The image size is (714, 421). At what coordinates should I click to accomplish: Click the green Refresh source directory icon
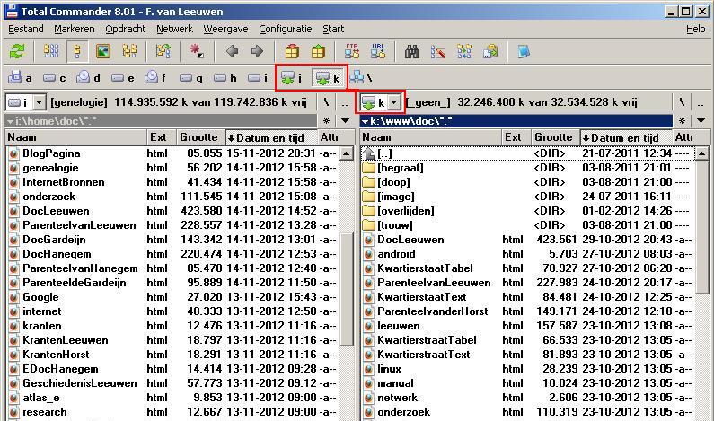[x=17, y=51]
